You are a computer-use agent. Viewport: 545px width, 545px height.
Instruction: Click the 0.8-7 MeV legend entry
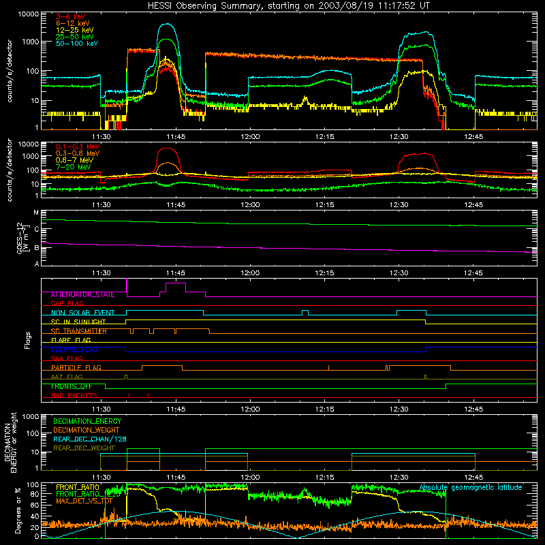click(x=75, y=160)
